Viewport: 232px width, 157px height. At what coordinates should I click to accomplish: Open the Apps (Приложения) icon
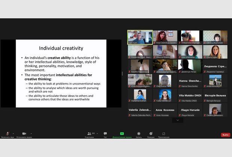164,134
